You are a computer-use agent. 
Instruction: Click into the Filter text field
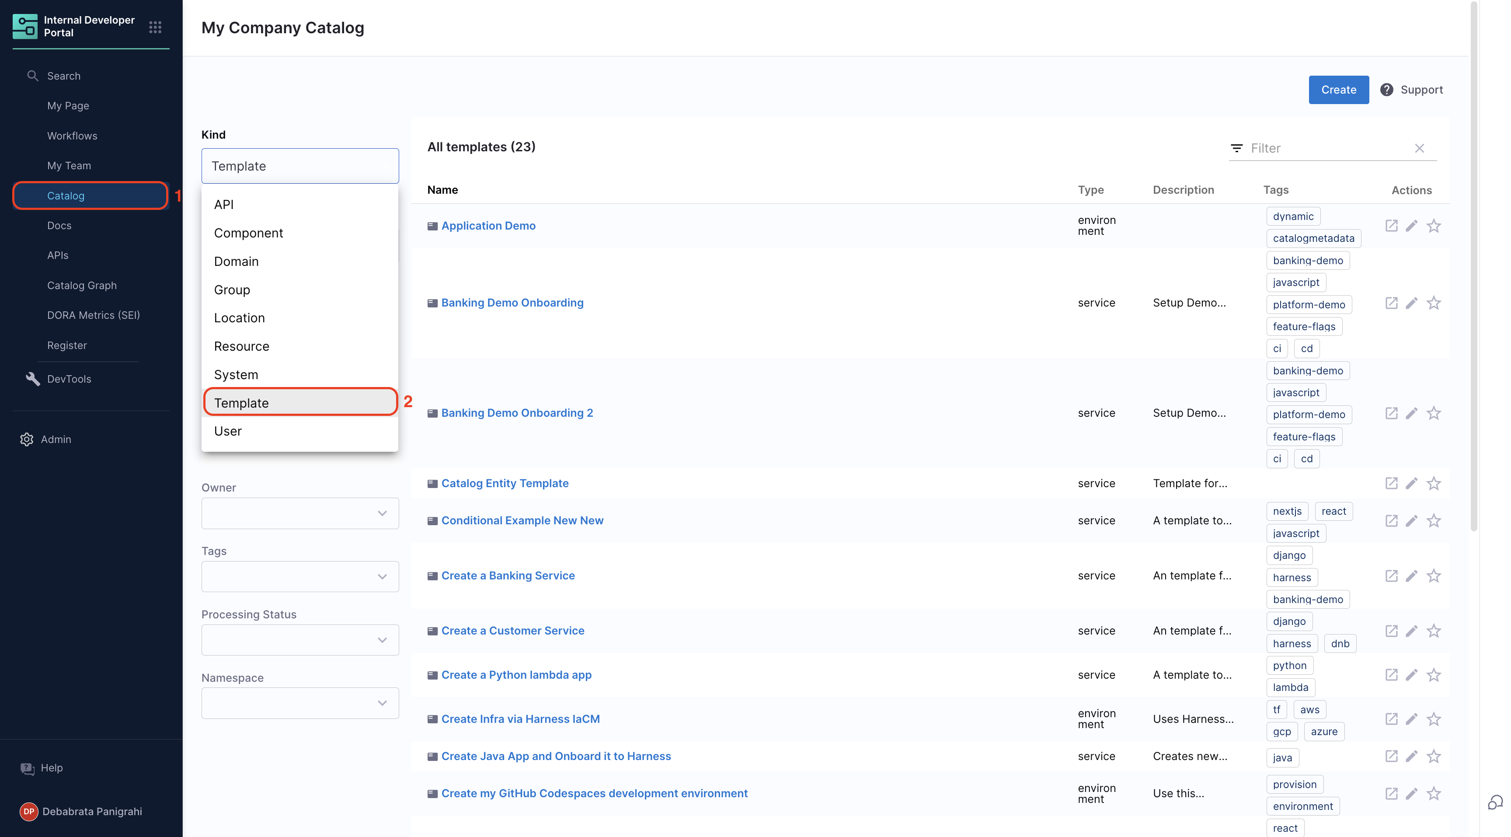(1326, 148)
